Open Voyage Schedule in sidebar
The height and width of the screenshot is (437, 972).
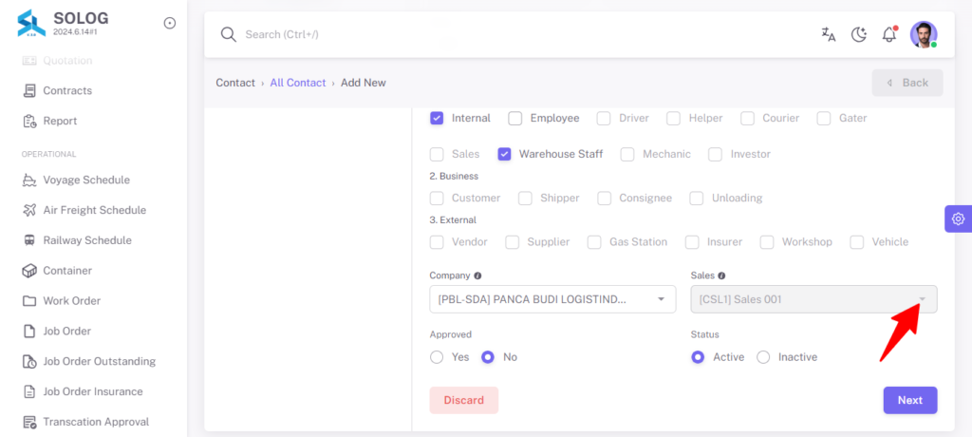(86, 180)
